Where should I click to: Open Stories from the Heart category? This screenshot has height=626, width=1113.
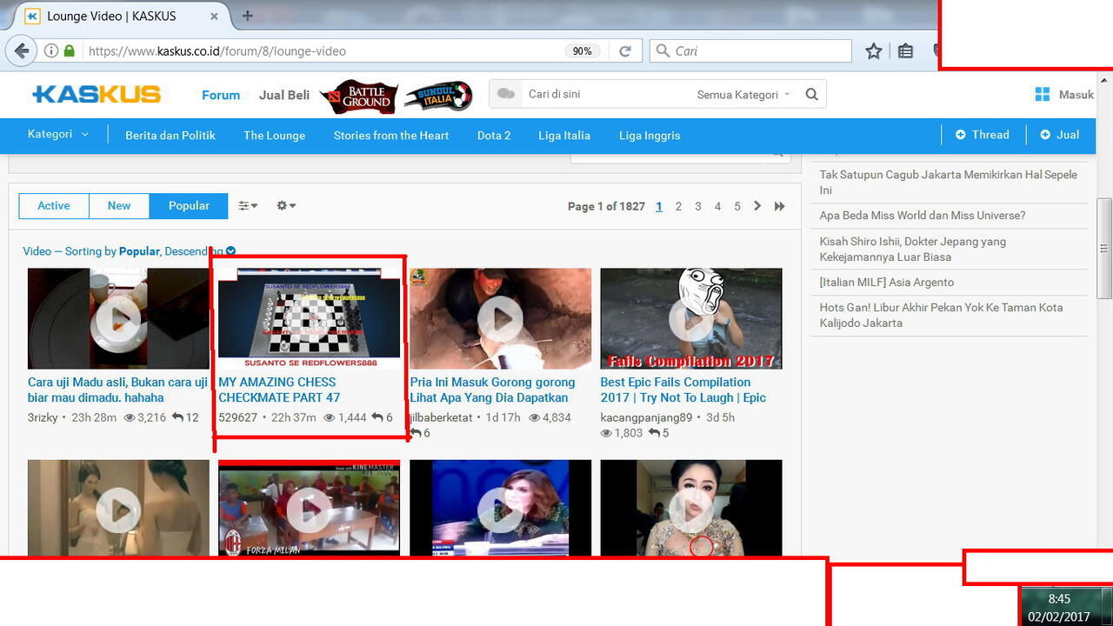391,135
